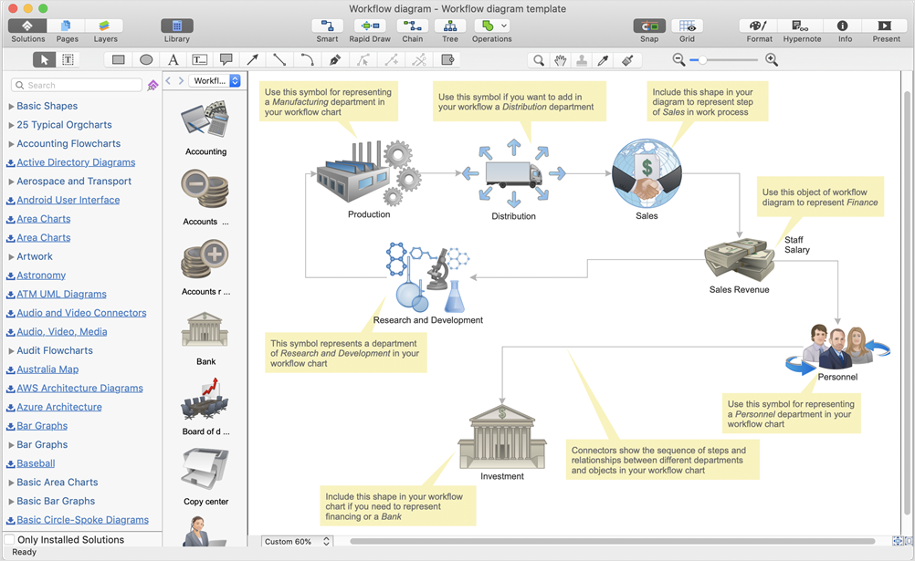Adjust the zoom slider handle
Viewport: 915px width, 561px height.
702,59
